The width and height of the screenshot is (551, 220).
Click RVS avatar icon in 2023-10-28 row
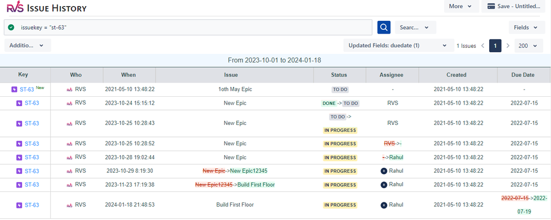pos(69,158)
